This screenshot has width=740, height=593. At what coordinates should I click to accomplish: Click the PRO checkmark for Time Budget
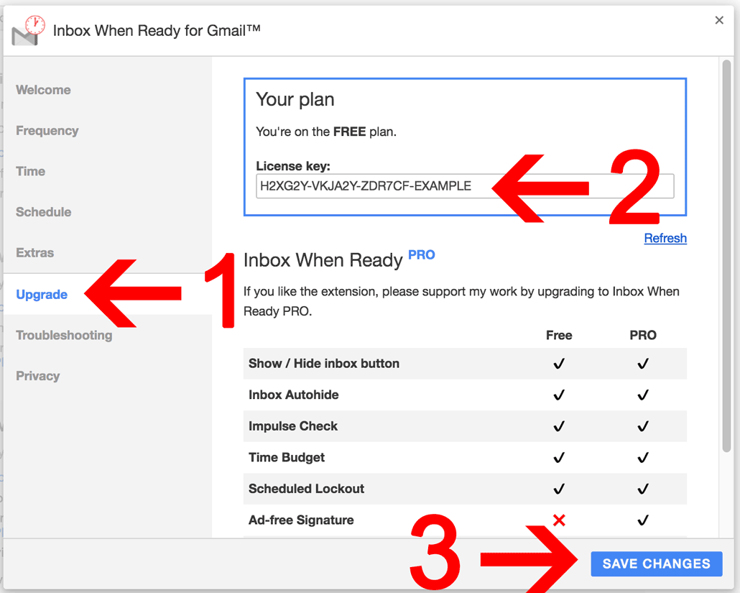tap(643, 457)
